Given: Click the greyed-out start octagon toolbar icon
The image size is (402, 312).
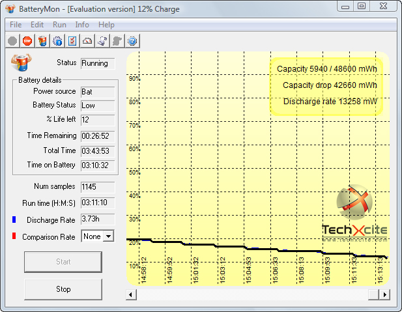Looking at the screenshot, I should [12, 41].
